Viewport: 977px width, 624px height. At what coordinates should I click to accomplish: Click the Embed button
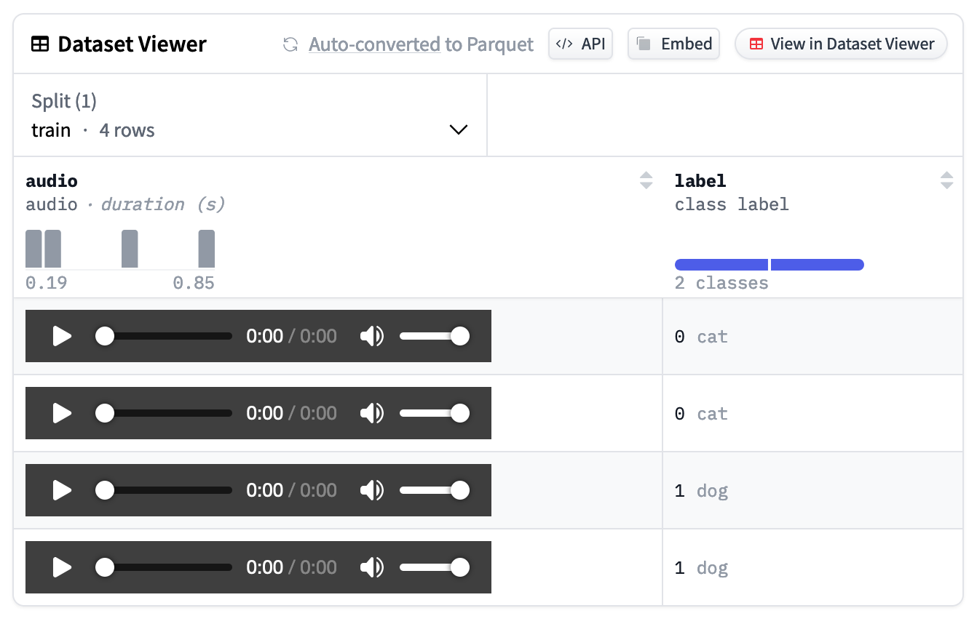(673, 44)
